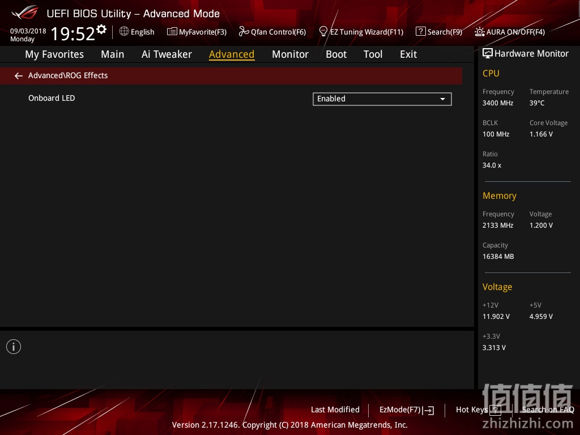Click the gear icon beside the clock
Screen dimensions: 580x435
pyautogui.click(x=101, y=29)
